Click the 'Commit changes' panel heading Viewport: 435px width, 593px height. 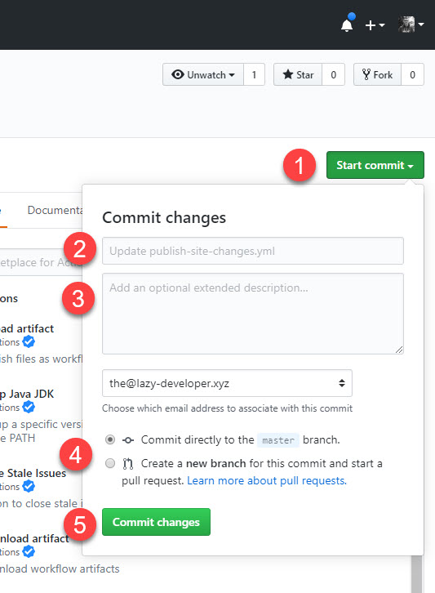pos(164,217)
